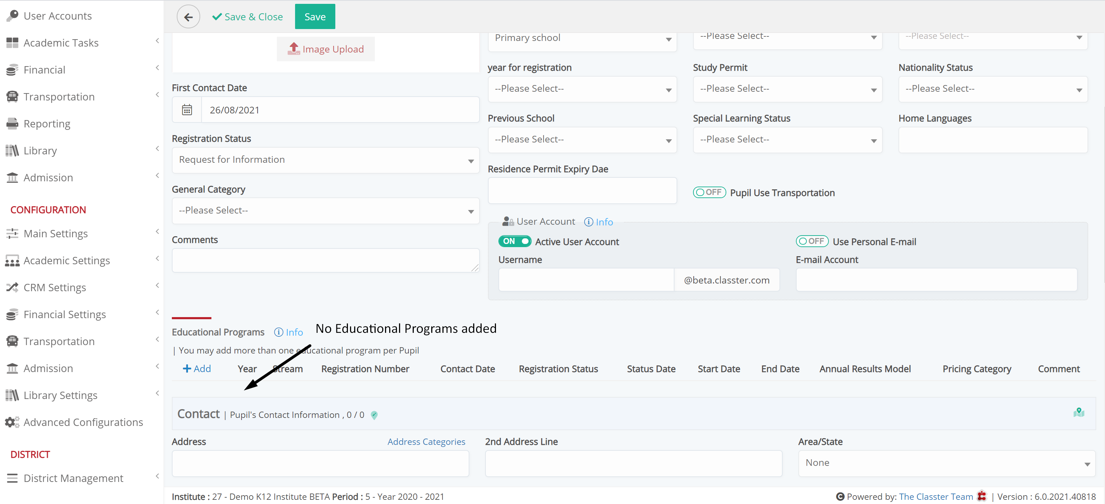Open the Address Categories link
The width and height of the screenshot is (1105, 504).
point(426,441)
